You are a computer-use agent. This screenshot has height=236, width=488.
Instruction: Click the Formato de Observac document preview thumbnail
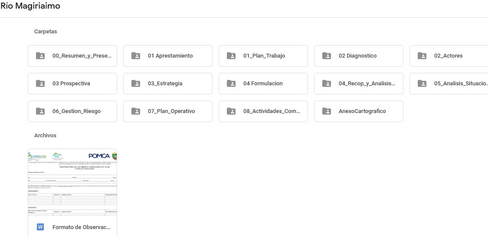pyautogui.click(x=72, y=183)
